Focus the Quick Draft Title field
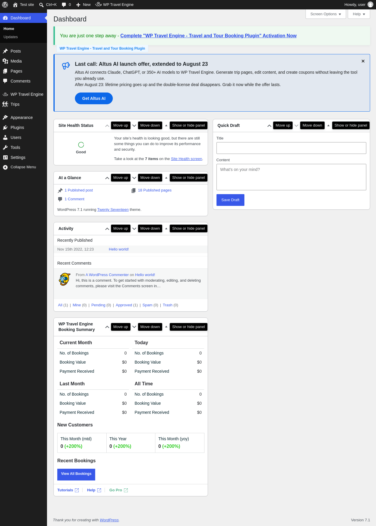The width and height of the screenshot is (376, 526). coord(291,148)
